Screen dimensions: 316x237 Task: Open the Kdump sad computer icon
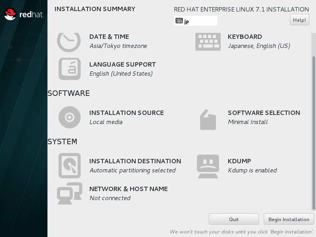pyautogui.click(x=208, y=166)
